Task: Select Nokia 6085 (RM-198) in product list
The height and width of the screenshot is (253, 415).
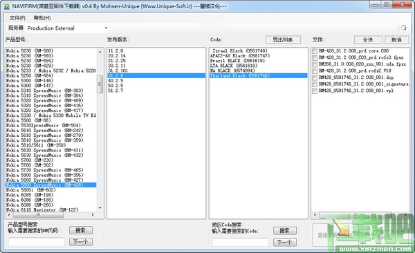Action: (x=51, y=195)
